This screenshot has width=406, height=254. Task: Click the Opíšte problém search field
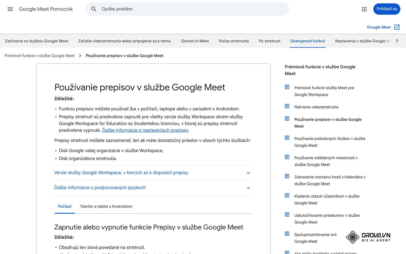(x=187, y=9)
